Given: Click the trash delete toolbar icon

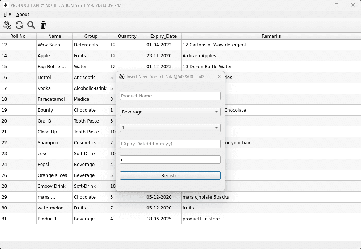Looking at the screenshot, I should point(43,25).
